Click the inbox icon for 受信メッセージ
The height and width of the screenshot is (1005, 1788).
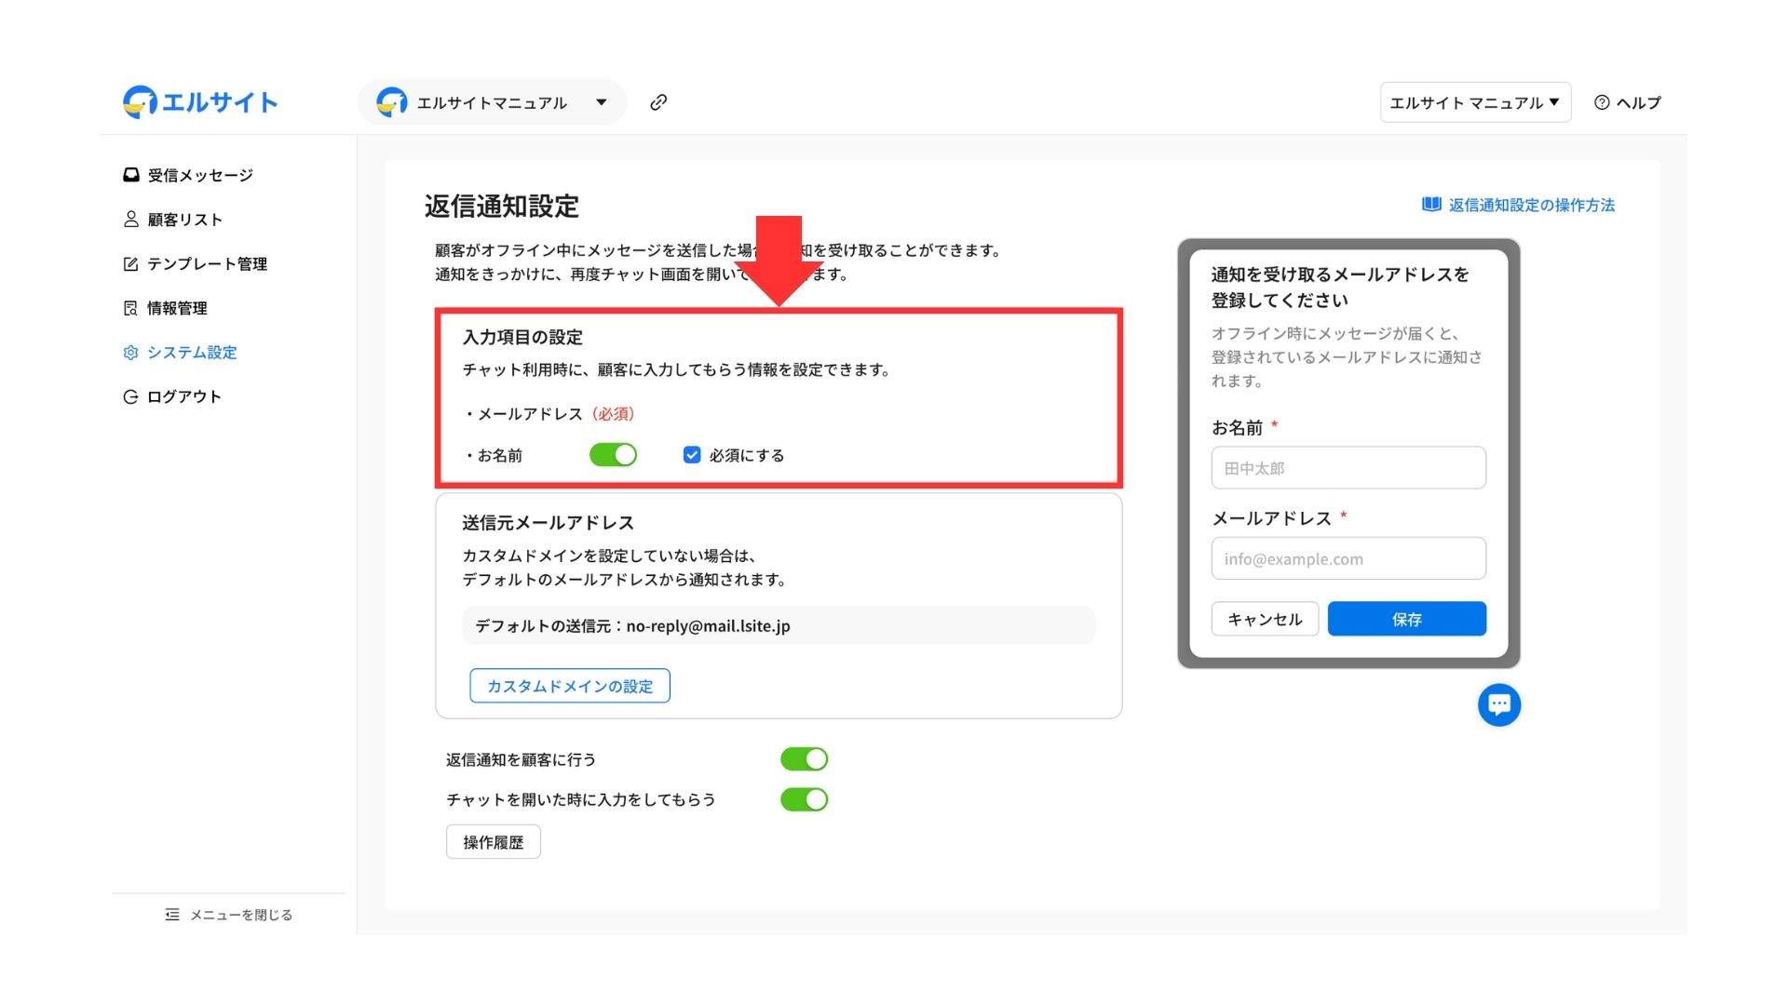click(131, 175)
